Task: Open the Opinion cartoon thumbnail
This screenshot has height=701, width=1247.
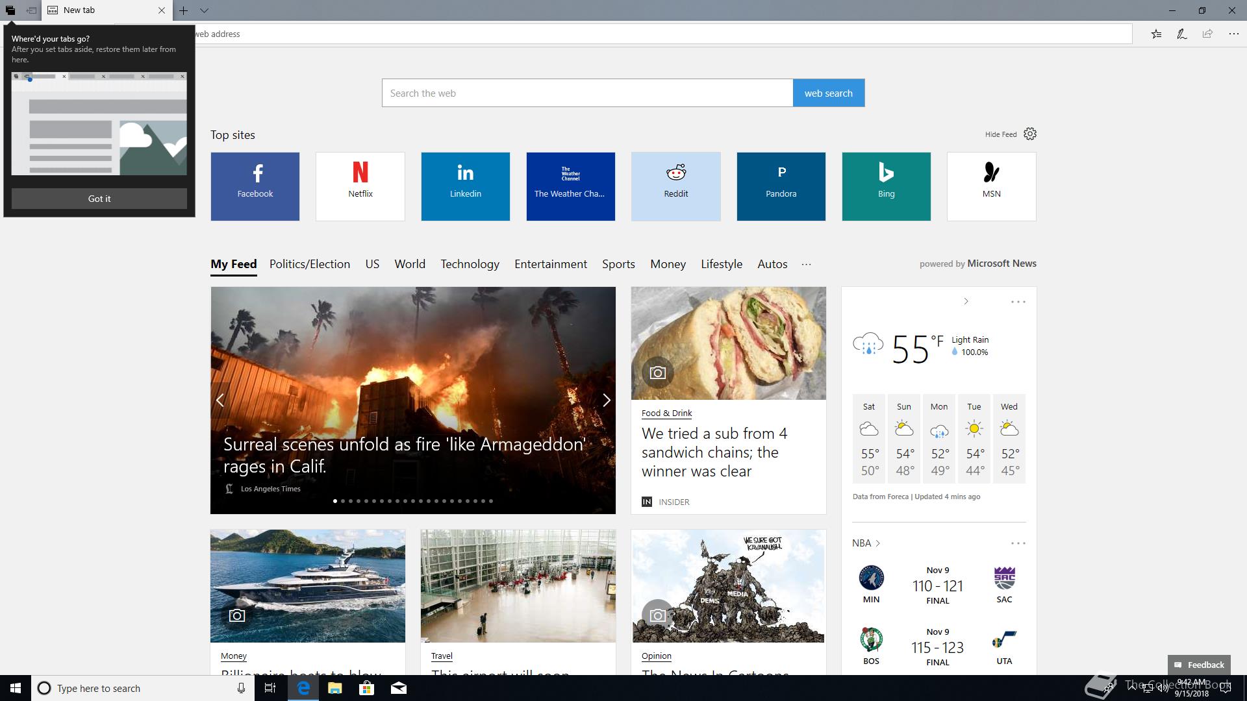Action: [x=729, y=586]
